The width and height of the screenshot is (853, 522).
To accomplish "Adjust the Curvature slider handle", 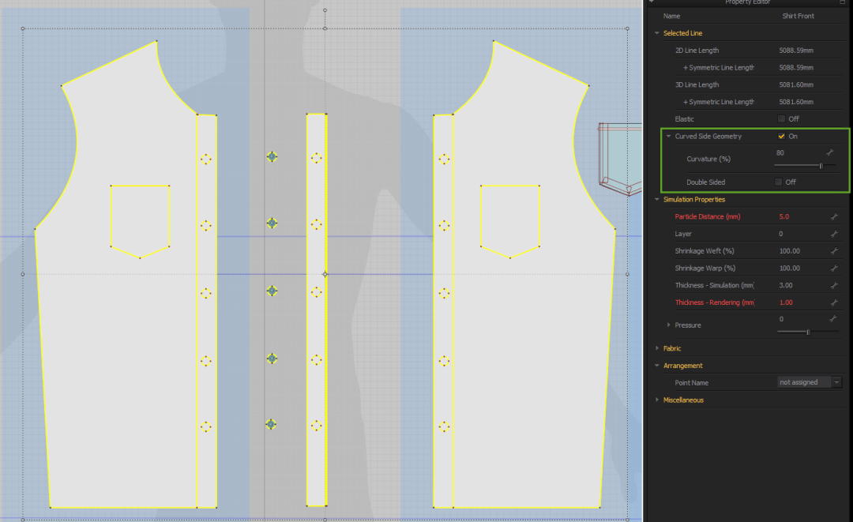I will [821, 165].
